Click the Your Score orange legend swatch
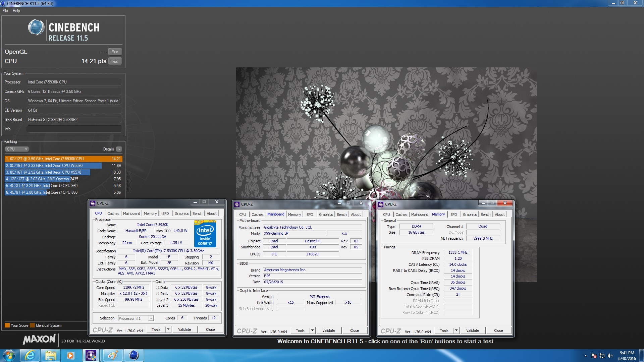The image size is (644, 362). [x=7, y=325]
